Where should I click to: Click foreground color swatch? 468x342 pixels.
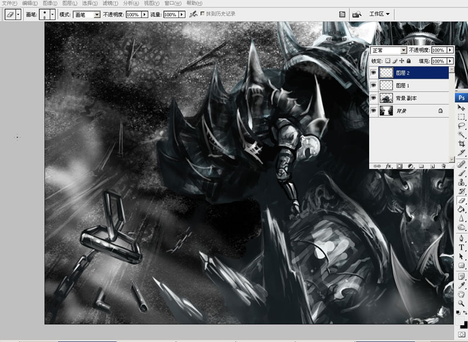[x=459, y=321]
